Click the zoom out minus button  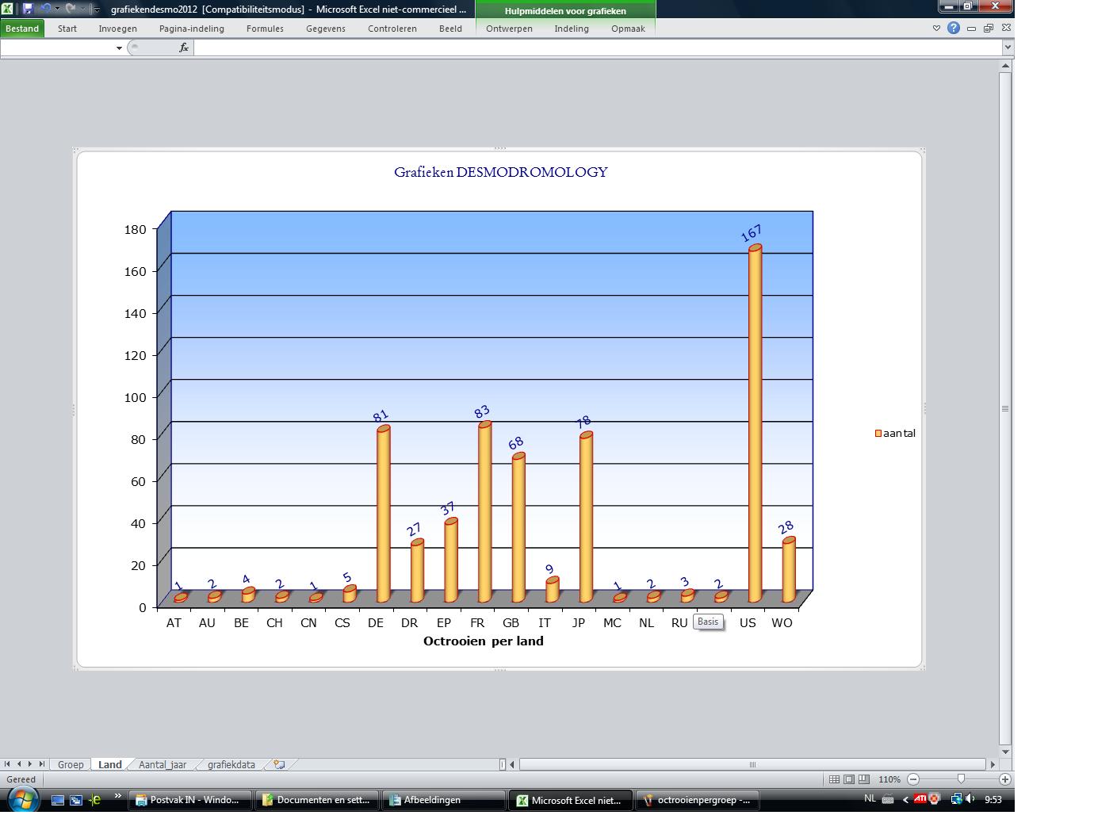pos(913,779)
